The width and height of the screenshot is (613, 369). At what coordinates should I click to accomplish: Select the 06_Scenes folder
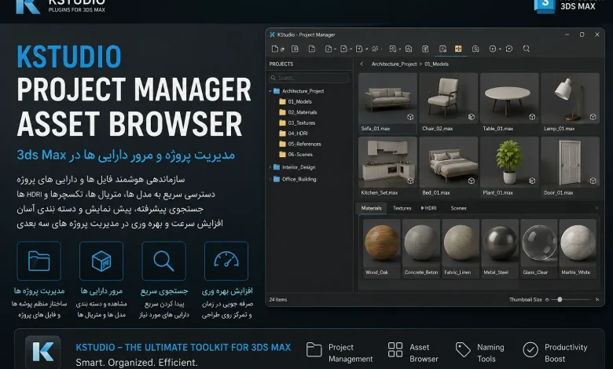[295, 154]
